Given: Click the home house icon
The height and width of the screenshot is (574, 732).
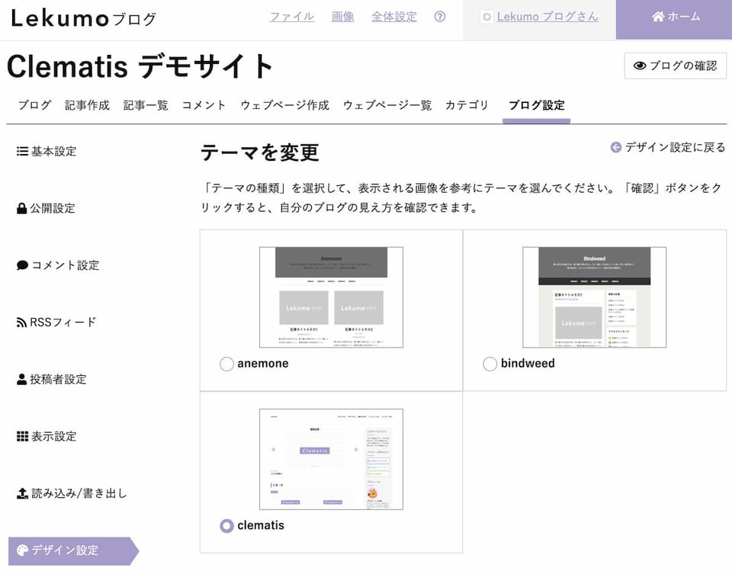Looking at the screenshot, I should coord(658,17).
